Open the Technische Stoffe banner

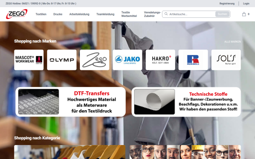coord(186,102)
